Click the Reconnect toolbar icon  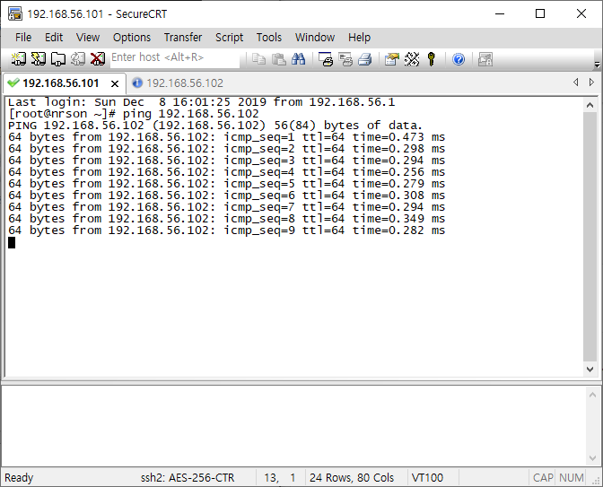[x=78, y=59]
